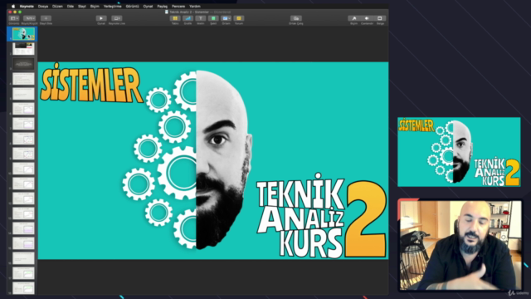Open the Düzen menu

coord(57,6)
